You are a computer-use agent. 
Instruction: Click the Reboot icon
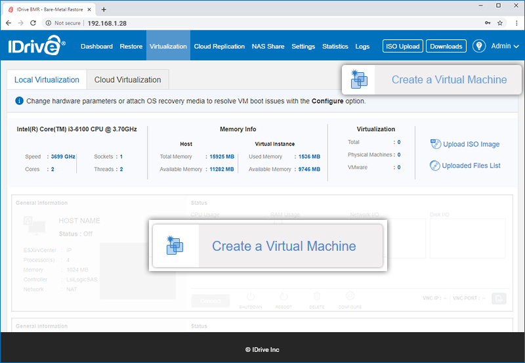(283, 297)
